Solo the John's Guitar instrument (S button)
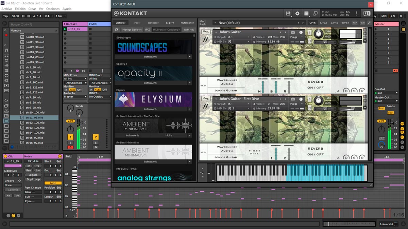Screen dimensions: 408x229 coord(310,32)
